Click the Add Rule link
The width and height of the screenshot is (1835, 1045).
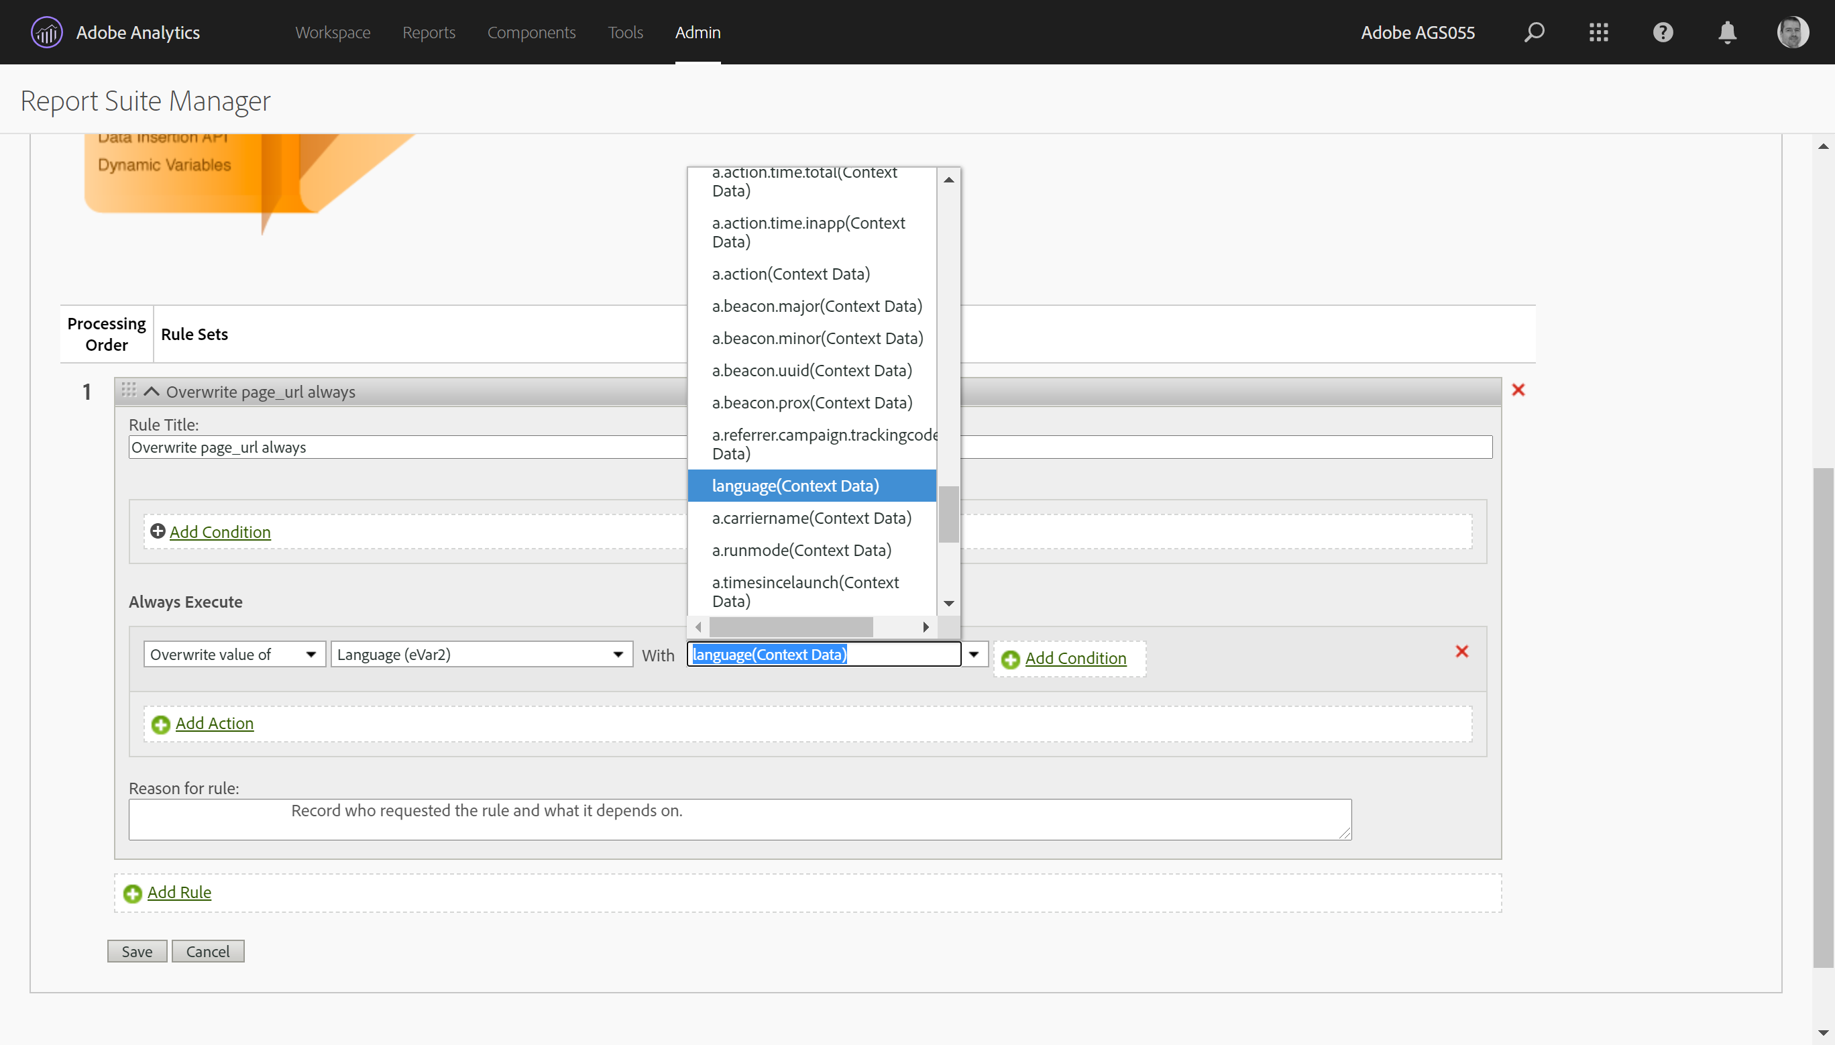coord(178,892)
